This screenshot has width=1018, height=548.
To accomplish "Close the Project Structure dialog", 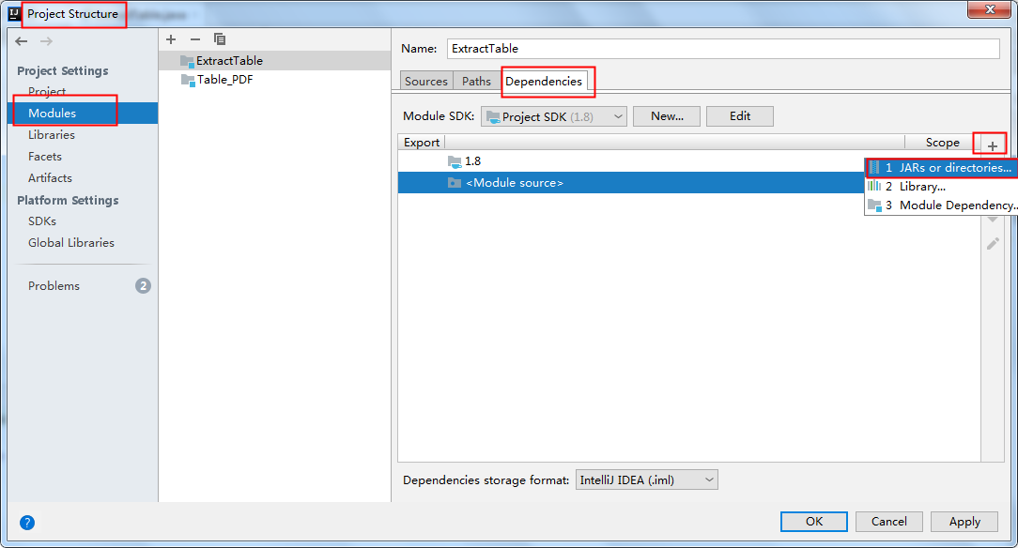I will tap(990, 9).
